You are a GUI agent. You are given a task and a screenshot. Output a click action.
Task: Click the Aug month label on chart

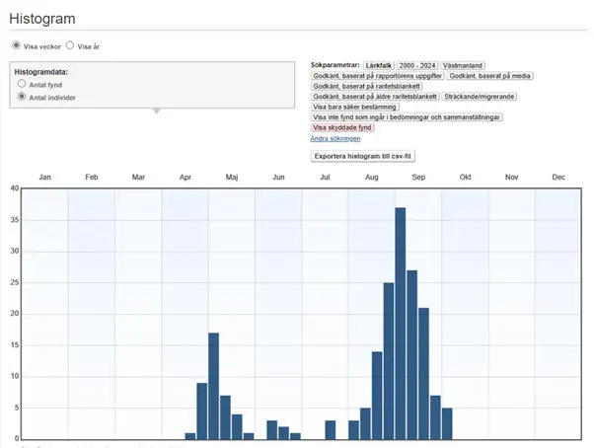pyautogui.click(x=371, y=177)
